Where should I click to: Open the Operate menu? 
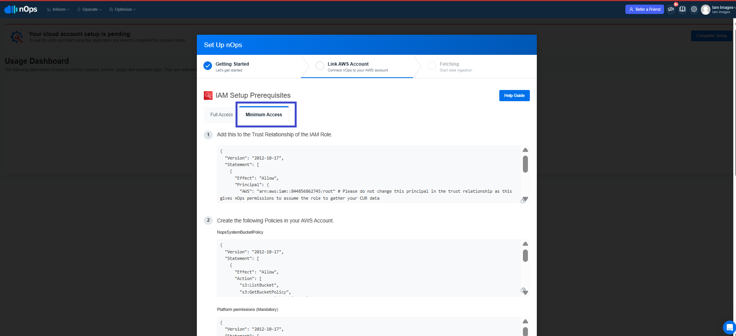pyautogui.click(x=89, y=9)
